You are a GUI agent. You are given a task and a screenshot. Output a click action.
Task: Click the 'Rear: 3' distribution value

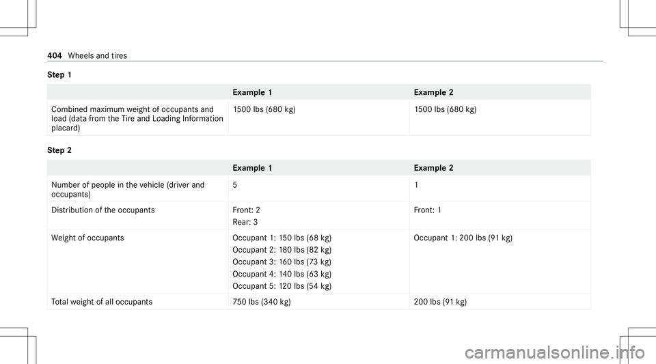[x=245, y=223]
